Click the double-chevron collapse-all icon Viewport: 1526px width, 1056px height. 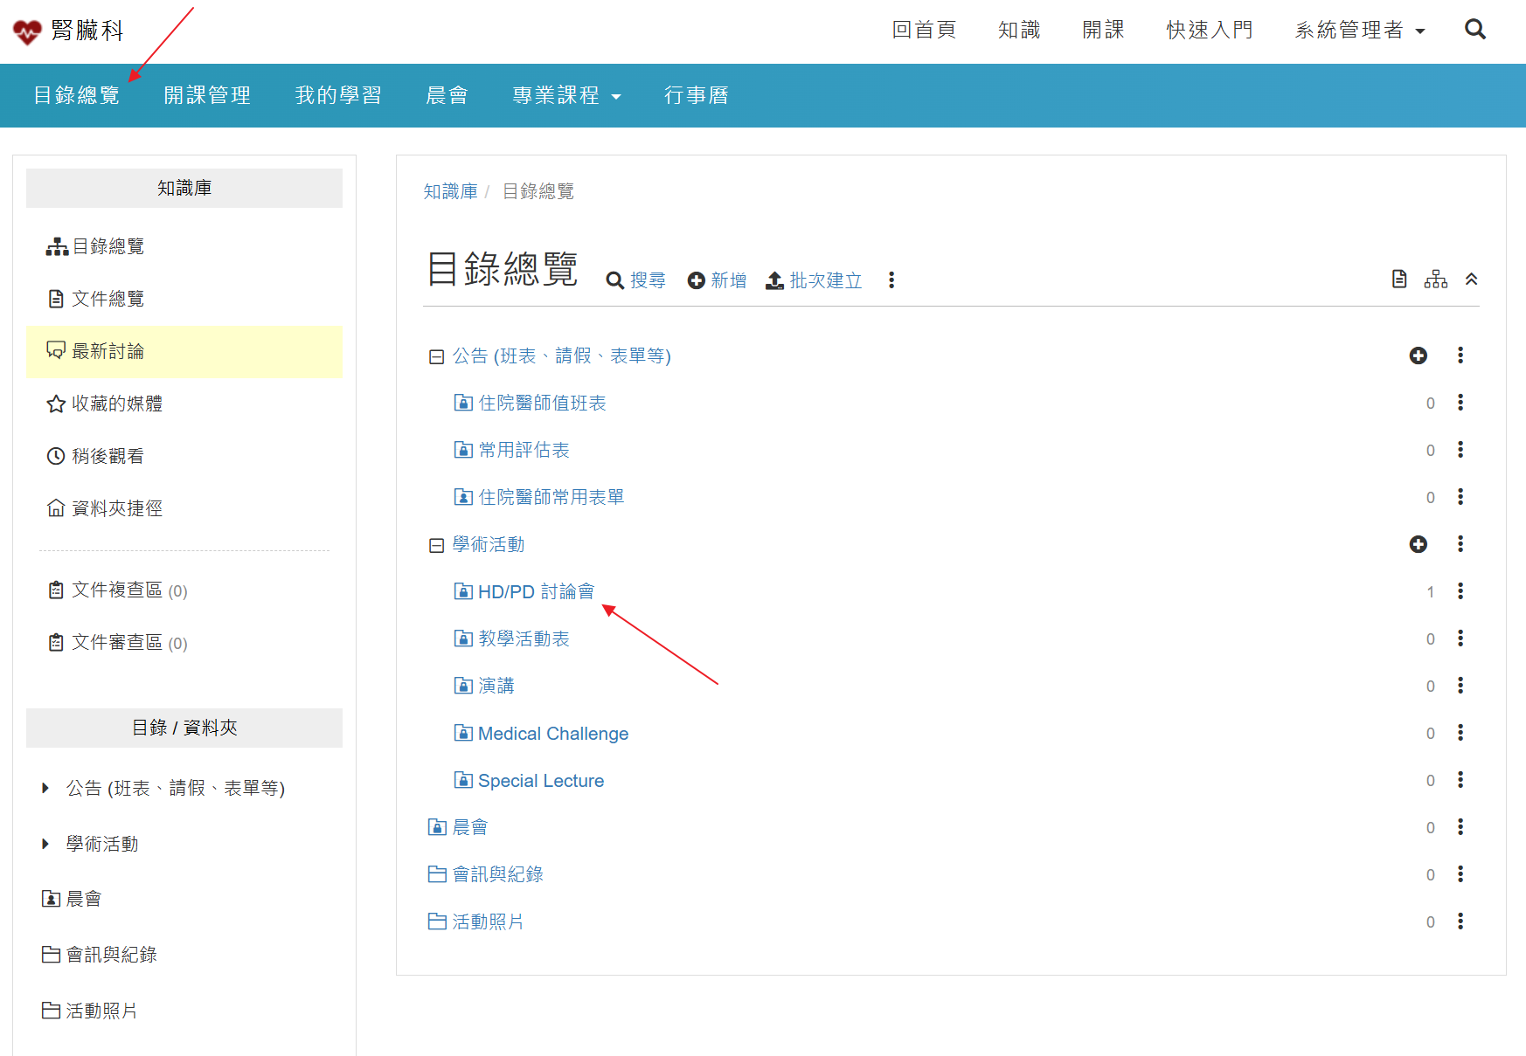[1472, 280]
